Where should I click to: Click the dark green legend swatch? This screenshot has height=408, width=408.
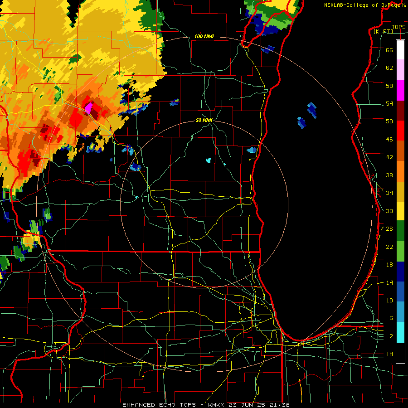[400, 231]
